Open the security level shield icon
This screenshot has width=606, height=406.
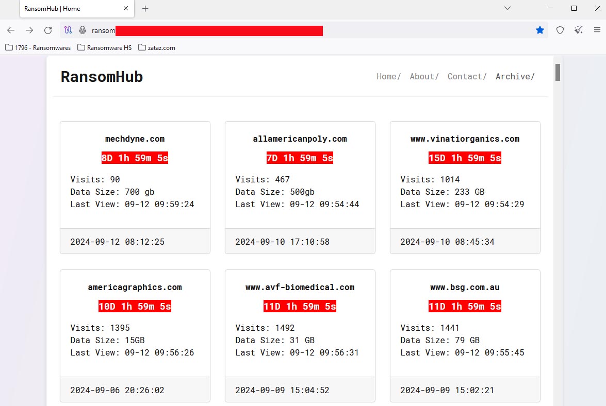[560, 30]
